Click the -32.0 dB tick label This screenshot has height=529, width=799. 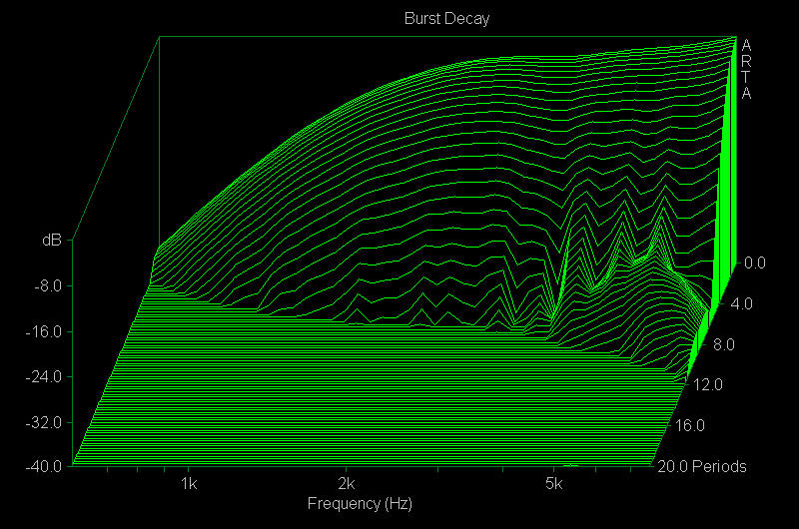[45, 422]
